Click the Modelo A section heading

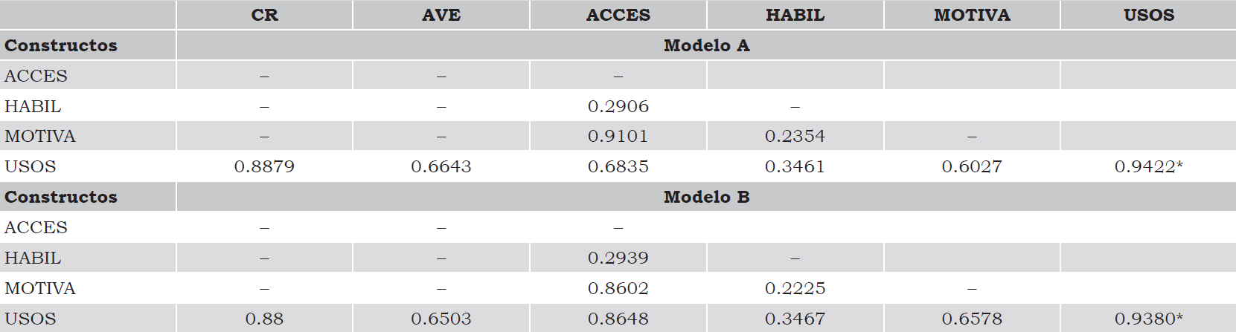[x=706, y=45]
